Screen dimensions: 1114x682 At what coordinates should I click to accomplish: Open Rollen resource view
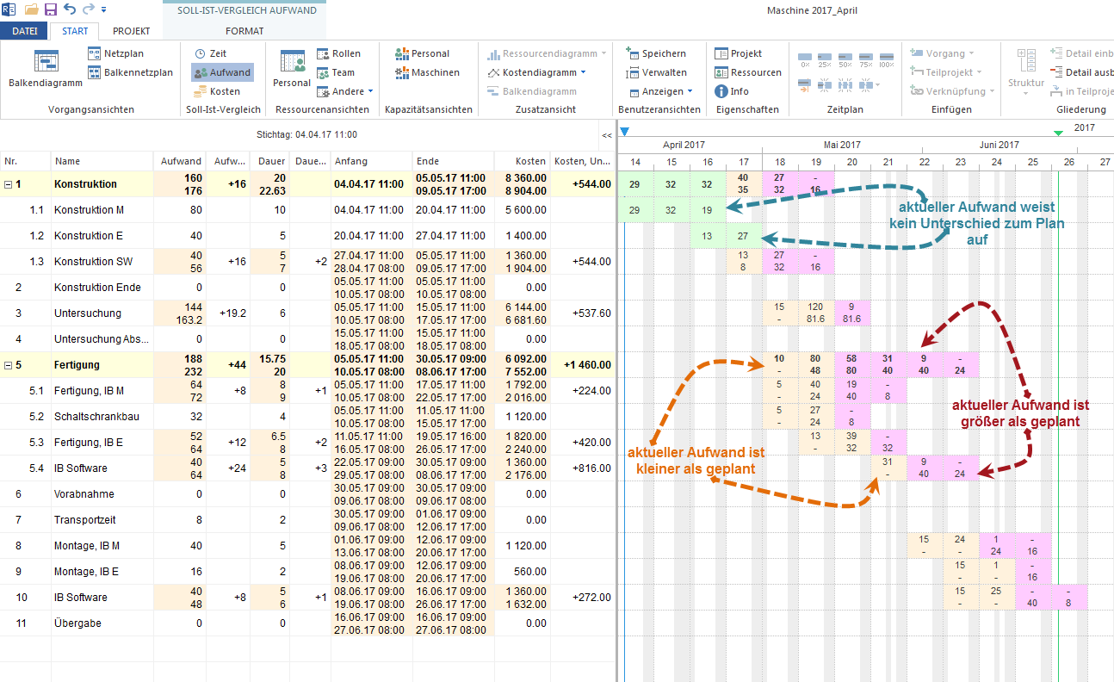[338, 53]
